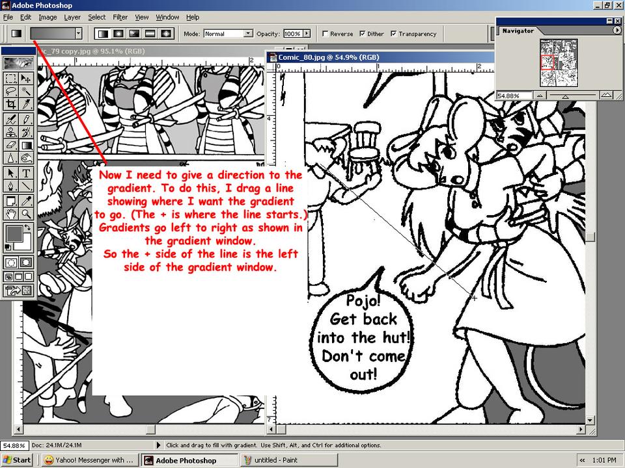Reset default foreground and background colors
625x468 pixels.
[x=8, y=247]
